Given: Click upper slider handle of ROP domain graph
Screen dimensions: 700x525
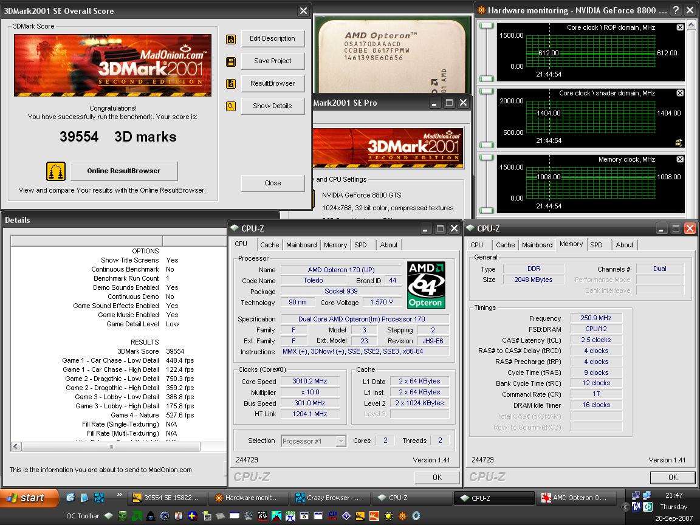Looking at the screenshot, I should pos(486,26).
